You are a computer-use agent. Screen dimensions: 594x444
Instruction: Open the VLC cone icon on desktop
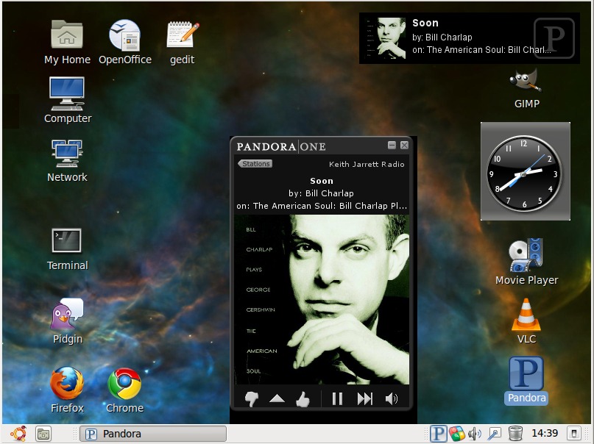(x=526, y=321)
